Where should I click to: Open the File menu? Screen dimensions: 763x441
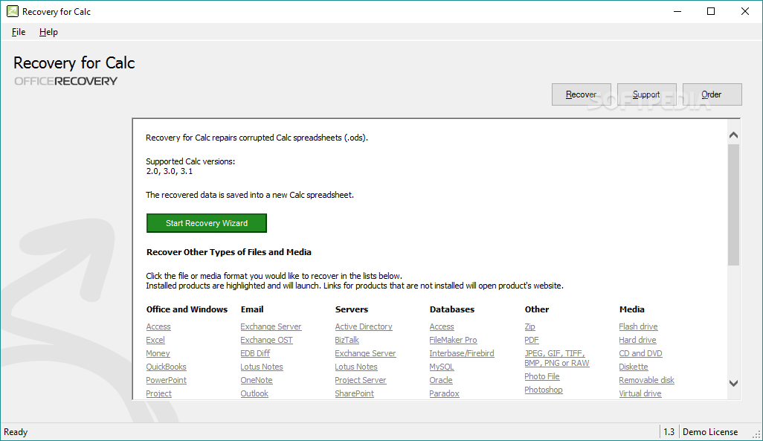pyautogui.click(x=19, y=32)
